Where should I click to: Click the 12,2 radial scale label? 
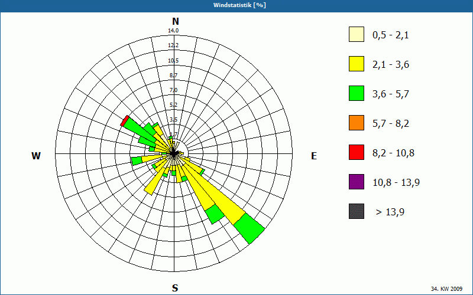pyautogui.click(x=173, y=45)
